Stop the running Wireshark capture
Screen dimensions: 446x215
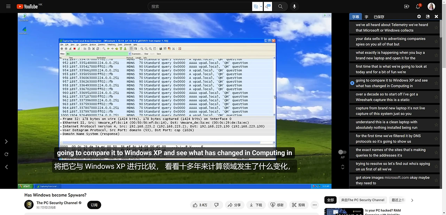75,49
